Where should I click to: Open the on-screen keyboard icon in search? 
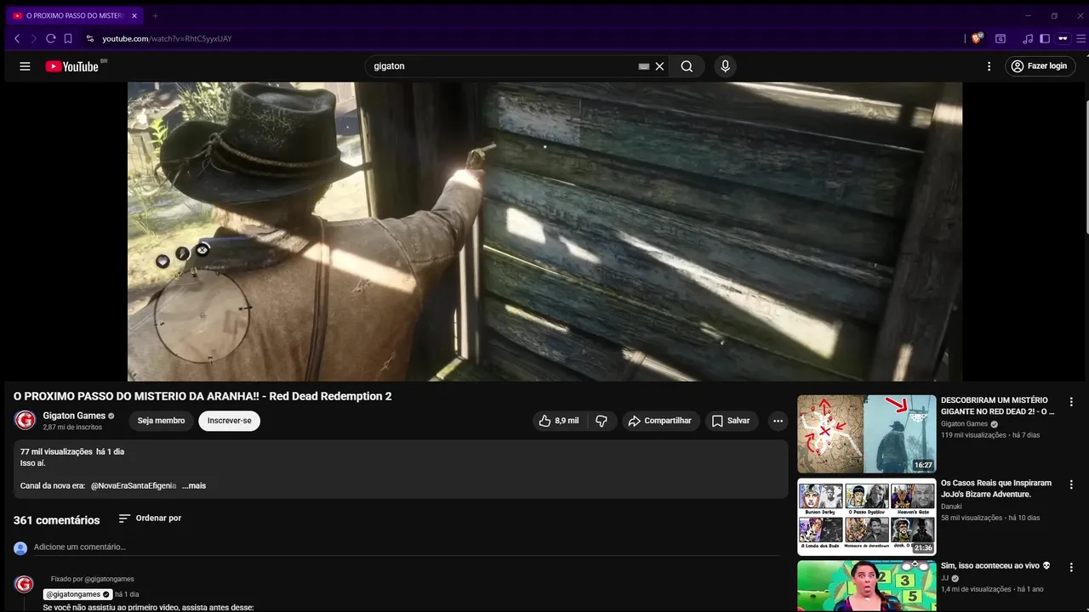(x=644, y=66)
